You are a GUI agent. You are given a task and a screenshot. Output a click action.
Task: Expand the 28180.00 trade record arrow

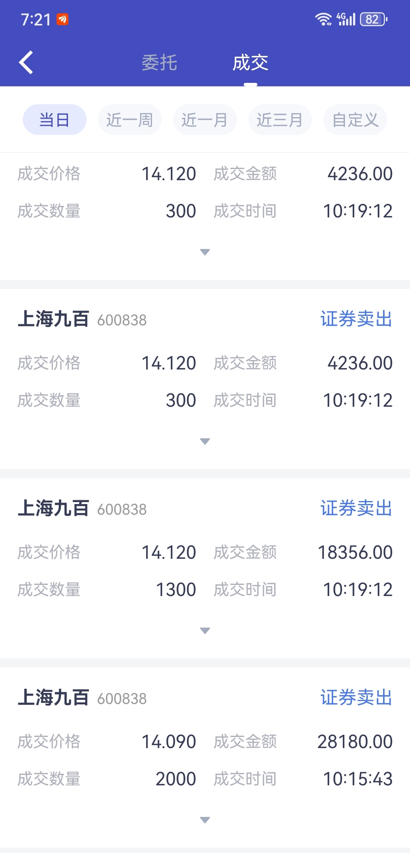click(205, 820)
